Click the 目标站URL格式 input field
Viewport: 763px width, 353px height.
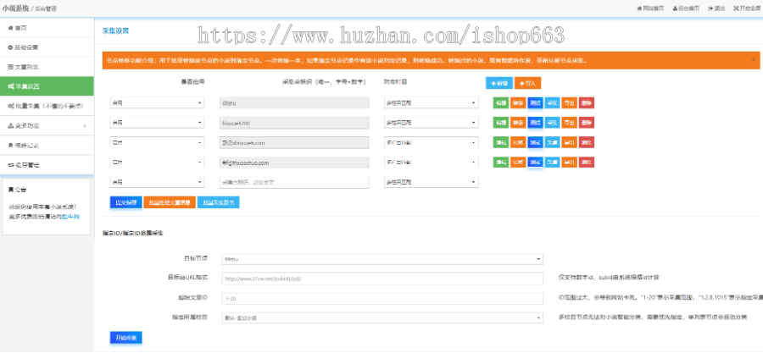pos(381,278)
